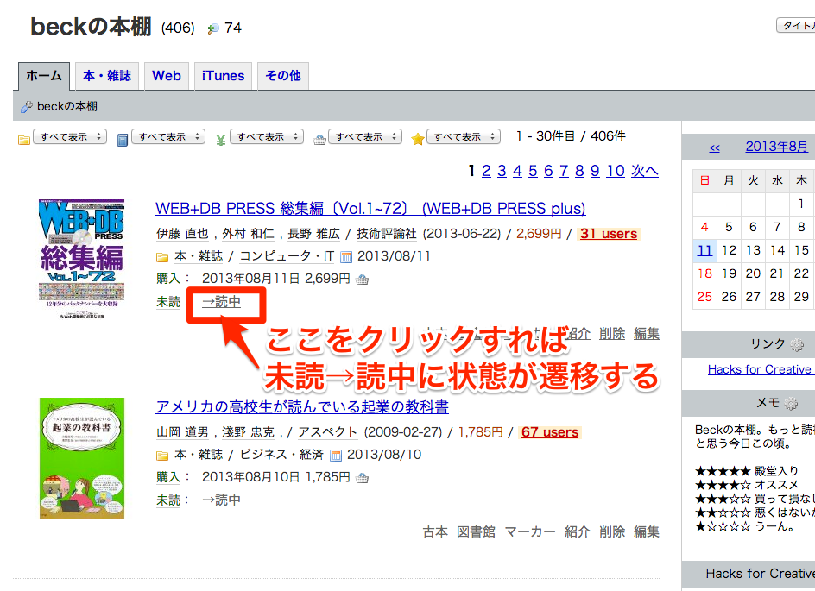Click the basket icon on WEB+DB PRESS purchase line
The width and height of the screenshot is (815, 591).
363,279
